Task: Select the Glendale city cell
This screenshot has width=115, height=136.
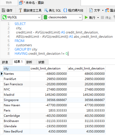Action: [x=17, y=126]
